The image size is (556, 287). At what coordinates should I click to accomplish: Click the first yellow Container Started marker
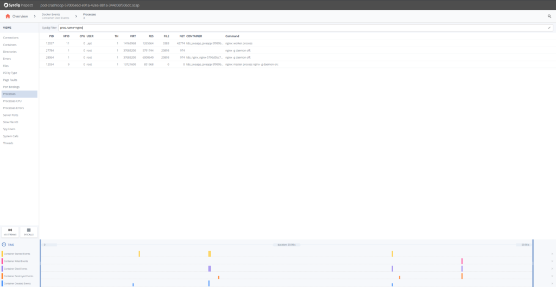tap(139, 254)
